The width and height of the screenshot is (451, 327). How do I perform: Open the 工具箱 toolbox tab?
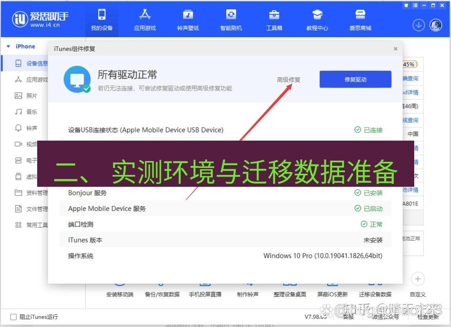click(x=274, y=20)
